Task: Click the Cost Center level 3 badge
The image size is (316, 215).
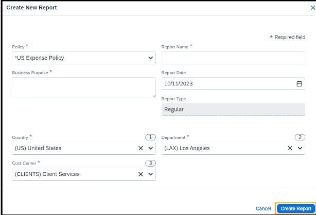Action: 150,163
